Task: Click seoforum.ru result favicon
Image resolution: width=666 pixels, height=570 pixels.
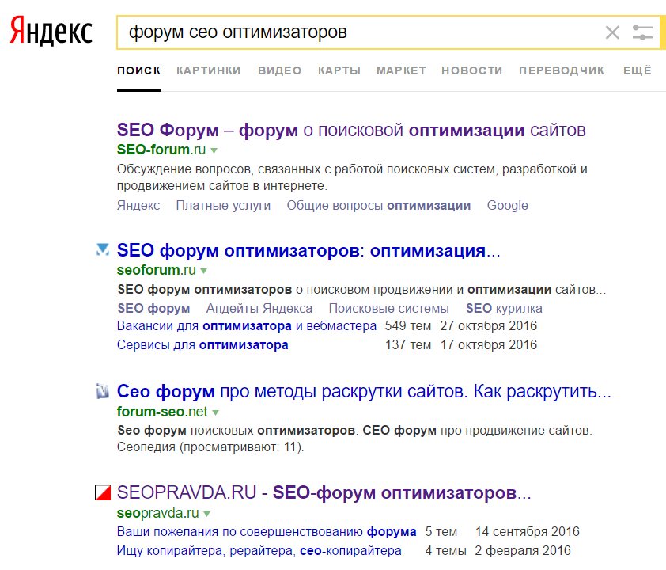Action: click(102, 251)
